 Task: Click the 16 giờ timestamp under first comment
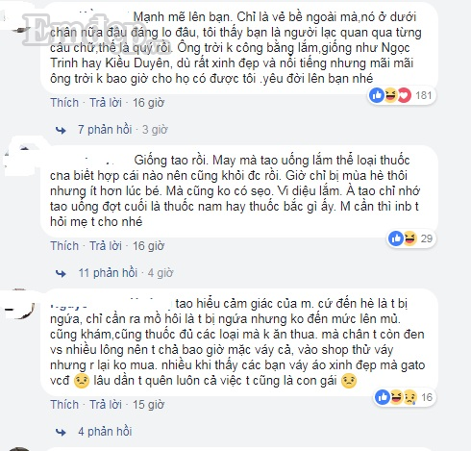(x=148, y=103)
